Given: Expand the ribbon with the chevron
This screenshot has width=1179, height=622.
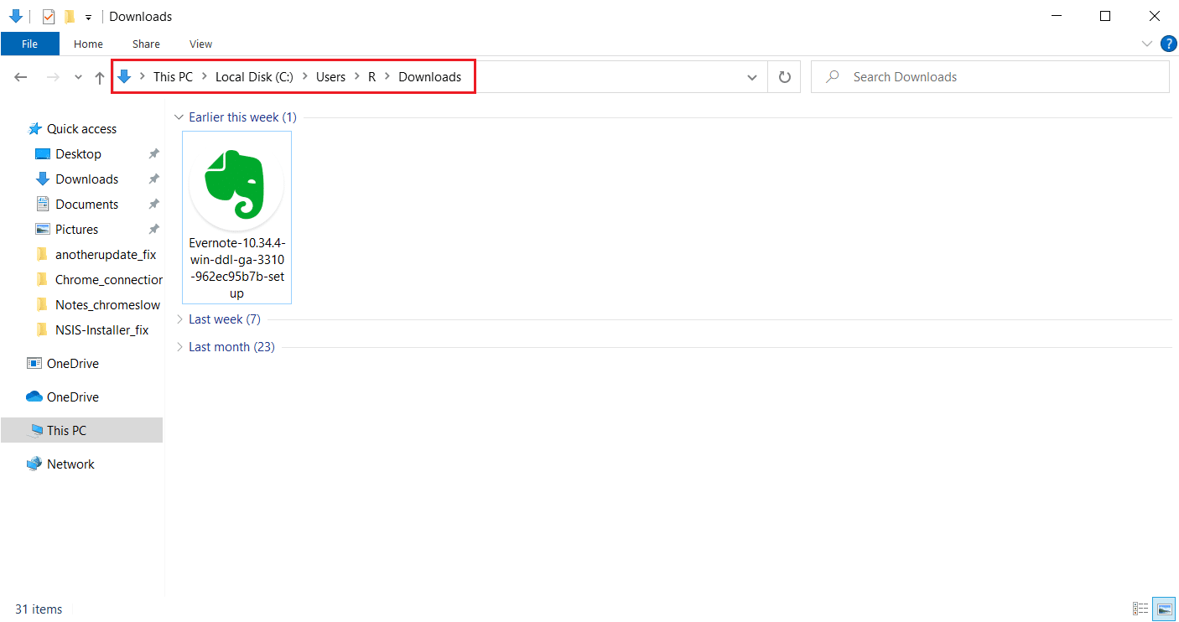Looking at the screenshot, I should [1147, 44].
